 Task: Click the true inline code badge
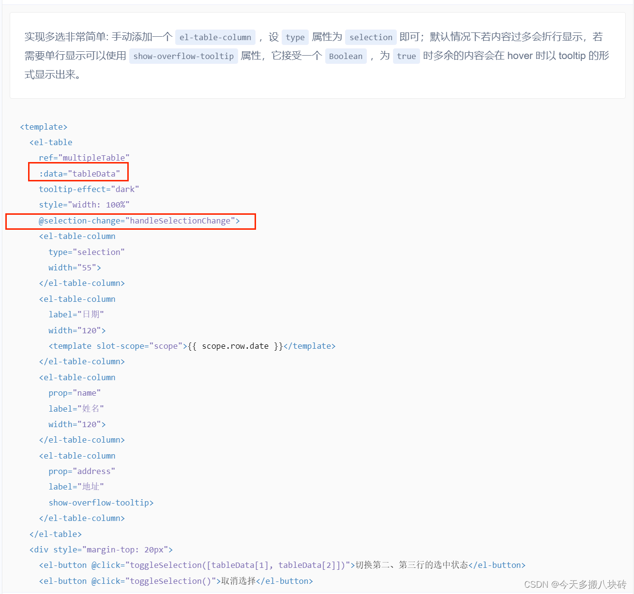(406, 56)
